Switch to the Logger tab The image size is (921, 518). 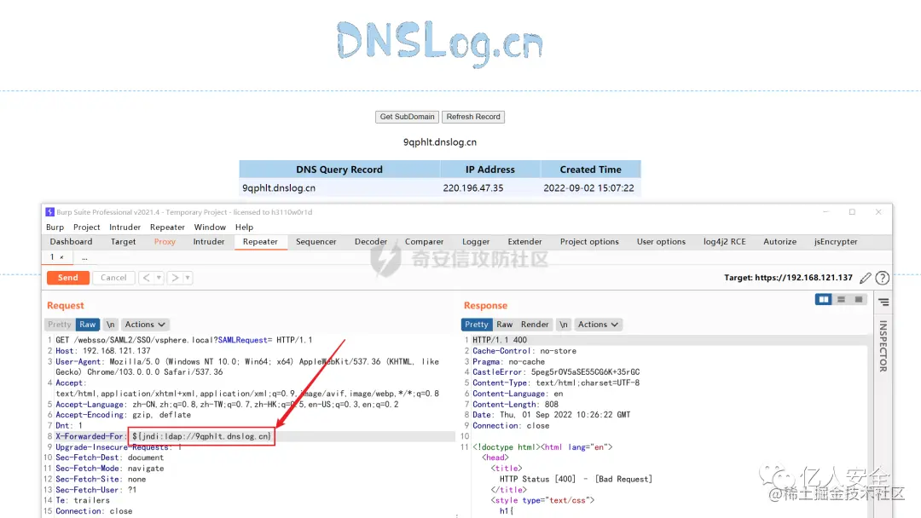(x=476, y=242)
